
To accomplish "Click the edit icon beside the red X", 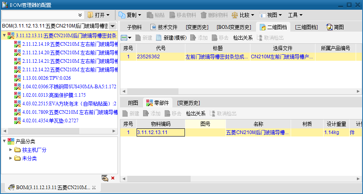I will (x=104, y=178).
